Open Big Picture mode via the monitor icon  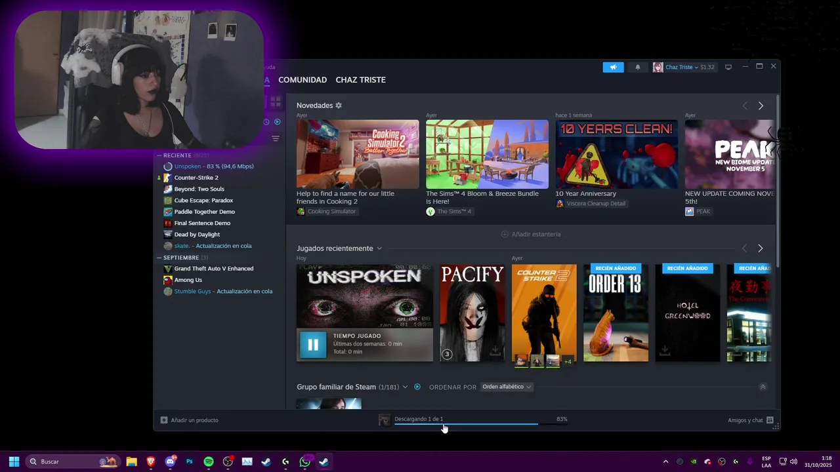click(728, 67)
